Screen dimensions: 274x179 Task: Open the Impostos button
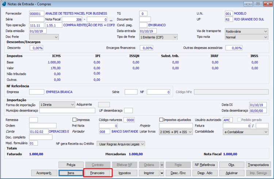click(x=125, y=173)
